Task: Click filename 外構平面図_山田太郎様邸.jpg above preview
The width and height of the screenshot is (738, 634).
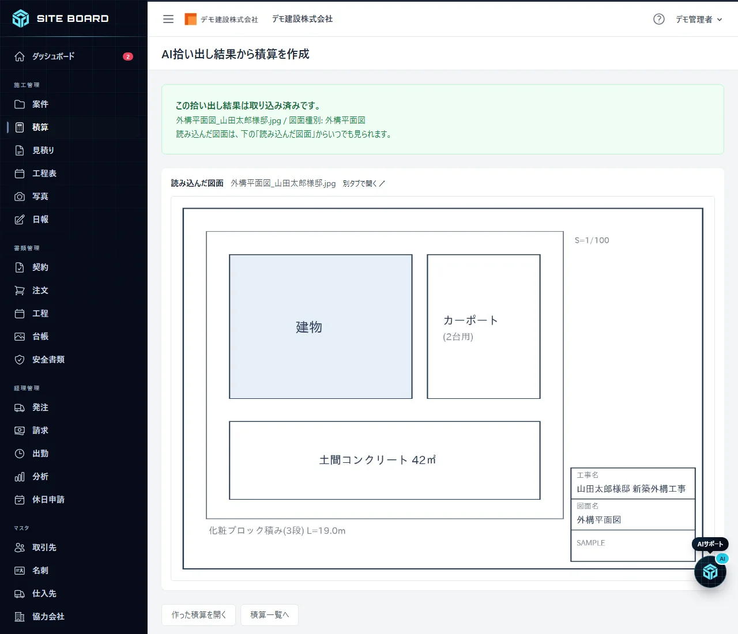Action: [283, 183]
